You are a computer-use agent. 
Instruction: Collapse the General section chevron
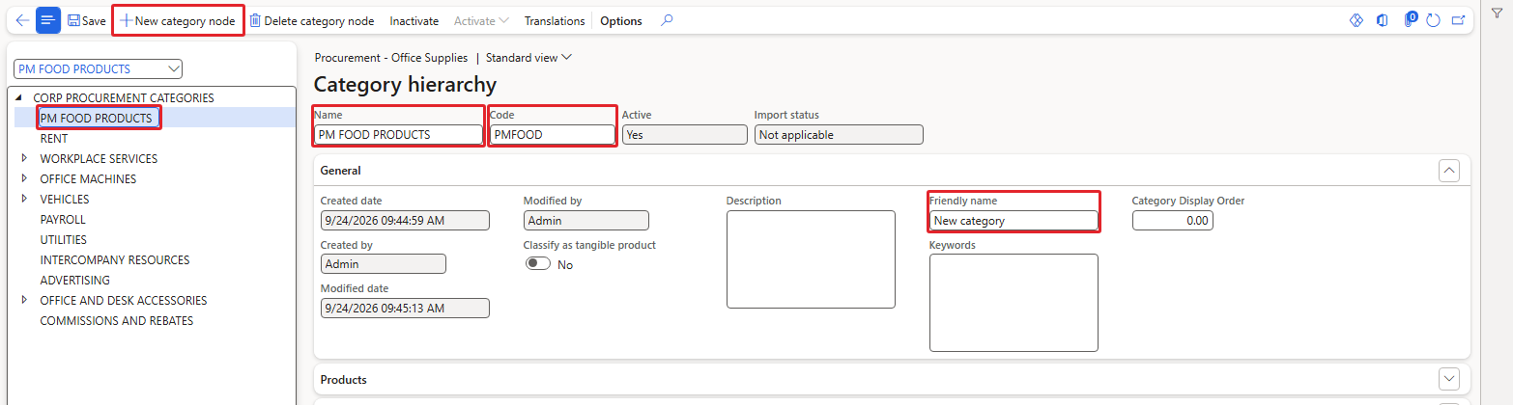(x=1449, y=170)
